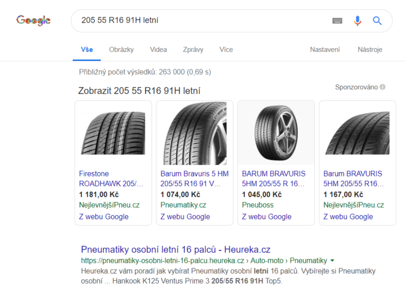Open Nástroje search tools
This screenshot has height=299, width=406.
pyautogui.click(x=370, y=50)
